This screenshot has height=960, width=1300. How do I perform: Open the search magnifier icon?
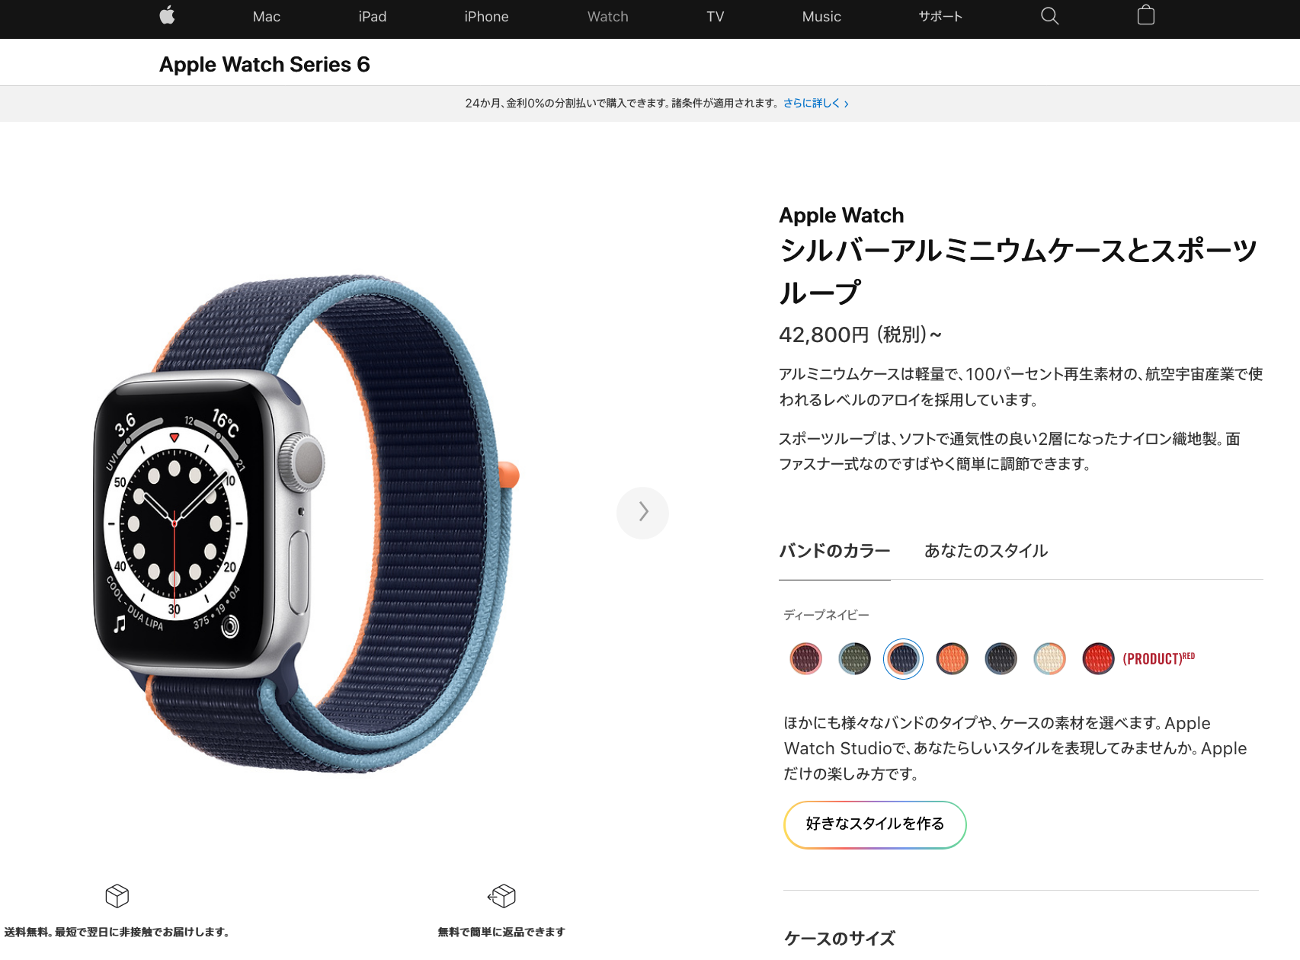click(x=1049, y=16)
